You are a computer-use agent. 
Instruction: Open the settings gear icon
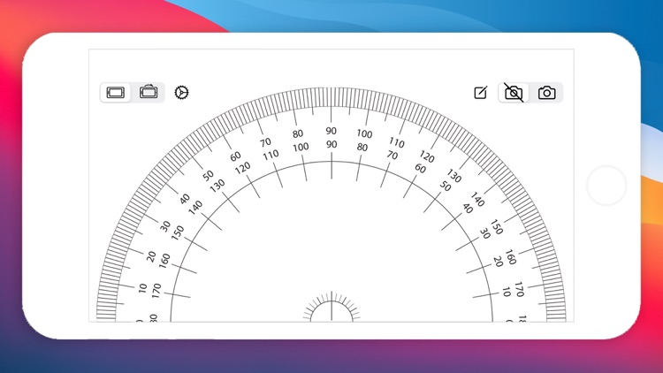tap(181, 92)
